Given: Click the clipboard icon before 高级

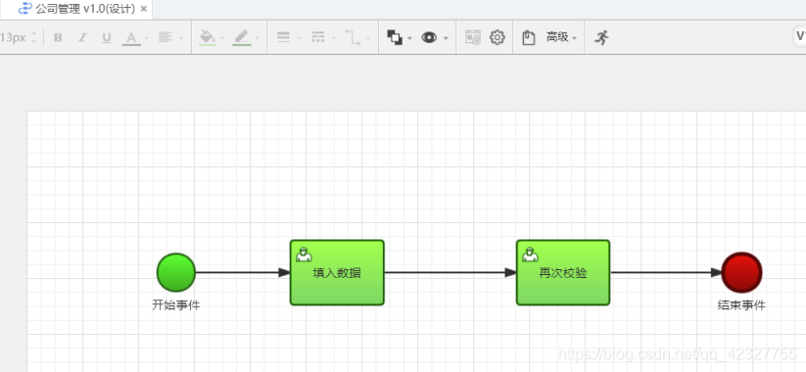Looking at the screenshot, I should [x=529, y=37].
